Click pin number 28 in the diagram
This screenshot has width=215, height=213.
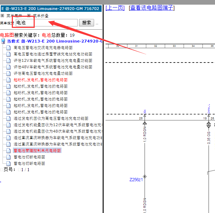tap(141, 118)
